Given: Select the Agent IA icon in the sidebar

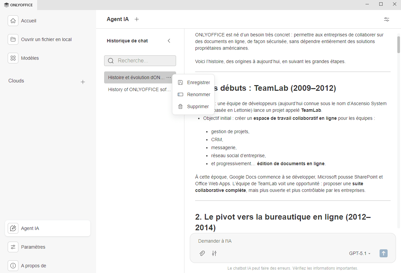Looking at the screenshot, I should (x=13, y=228).
